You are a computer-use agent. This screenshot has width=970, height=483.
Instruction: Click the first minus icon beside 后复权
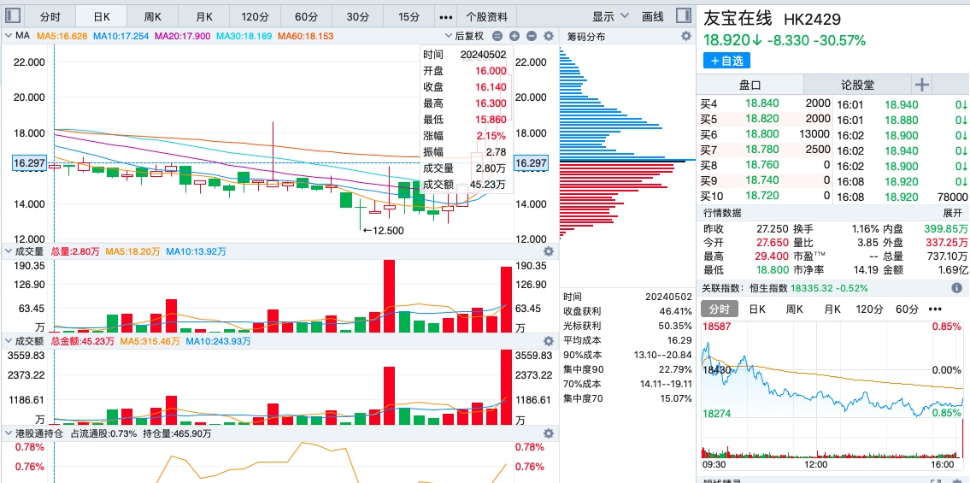point(497,37)
